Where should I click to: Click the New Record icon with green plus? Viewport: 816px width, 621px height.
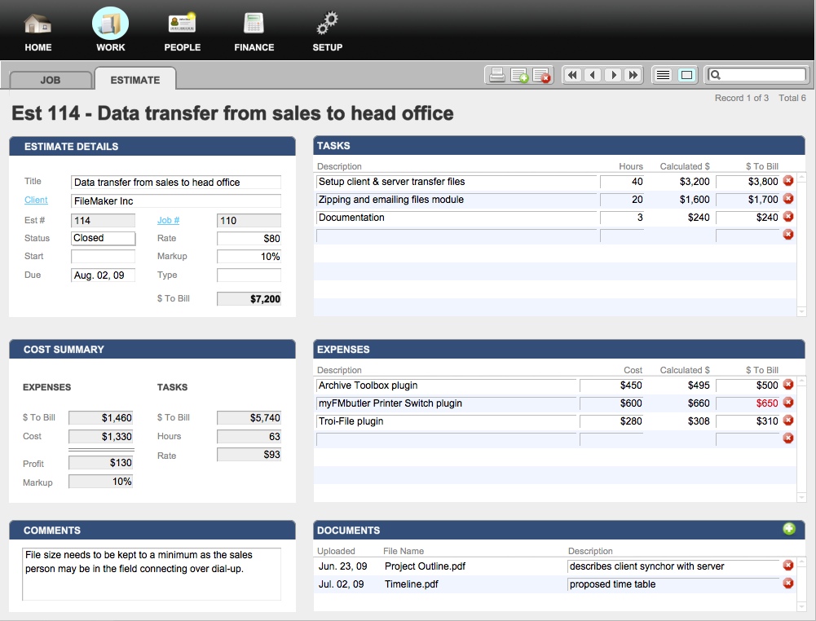pos(519,75)
